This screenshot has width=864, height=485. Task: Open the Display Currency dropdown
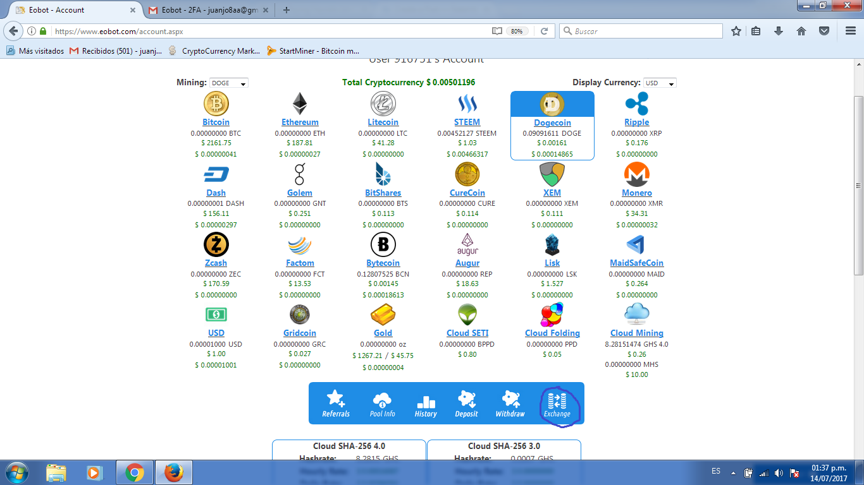pyautogui.click(x=660, y=83)
